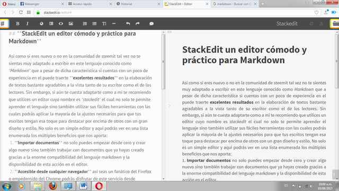Switch to the Acceso rápido tab
The width and height of the screenshot is (339, 191).
coord(90,4)
